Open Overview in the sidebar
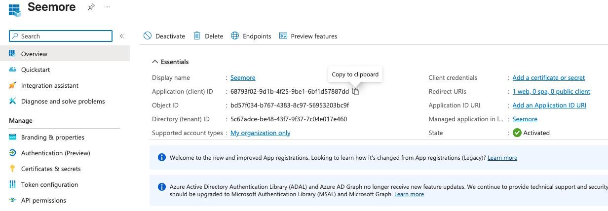This screenshot has width=608, height=211. [65, 54]
